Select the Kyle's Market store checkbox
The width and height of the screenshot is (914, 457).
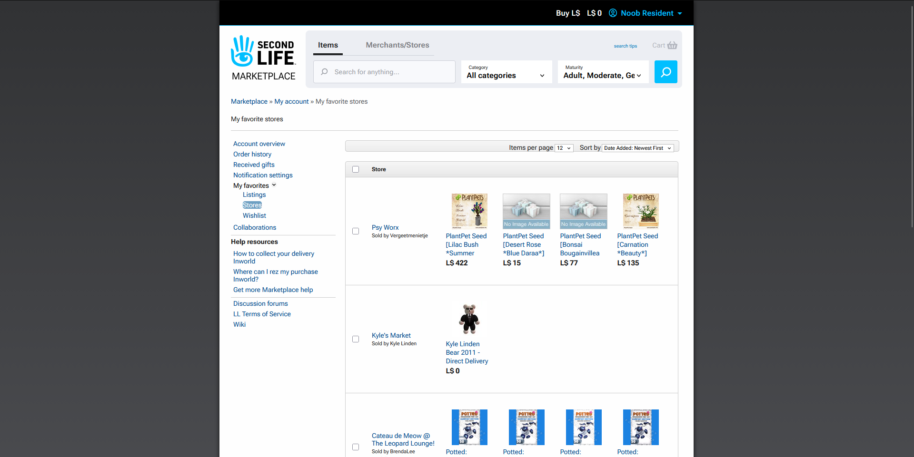pyautogui.click(x=356, y=339)
